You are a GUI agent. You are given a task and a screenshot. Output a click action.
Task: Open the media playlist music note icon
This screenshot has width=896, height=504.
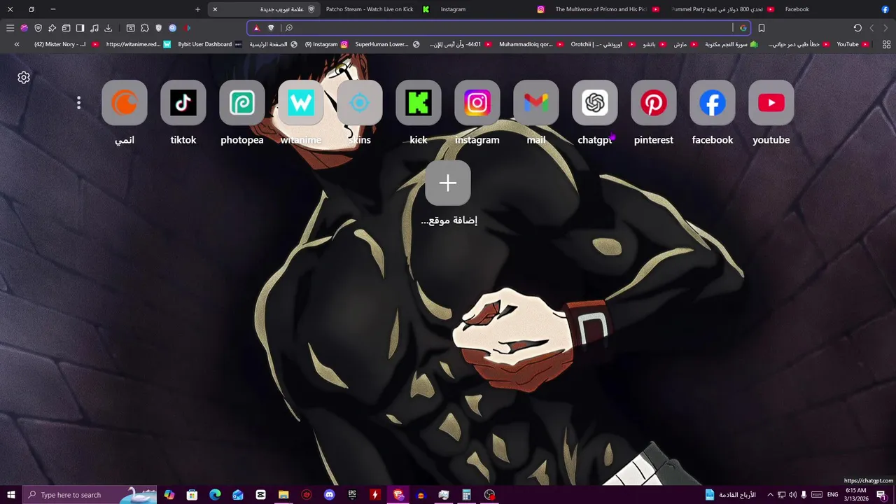pos(94,28)
